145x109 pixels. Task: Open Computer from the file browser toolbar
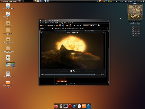[70, 25]
